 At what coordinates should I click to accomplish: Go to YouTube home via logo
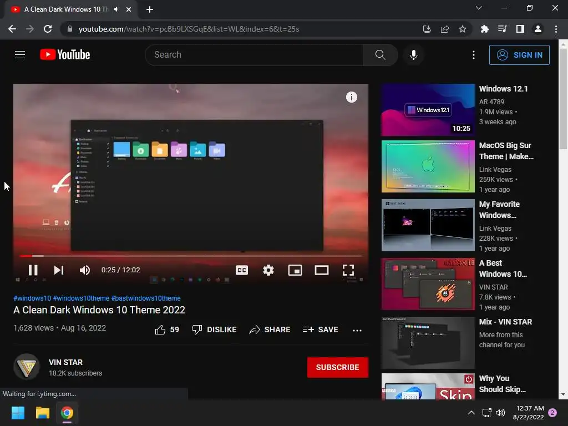[65, 55]
